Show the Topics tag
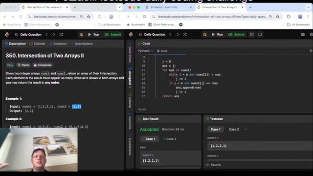This screenshot has width=313, height=176. [23, 65]
